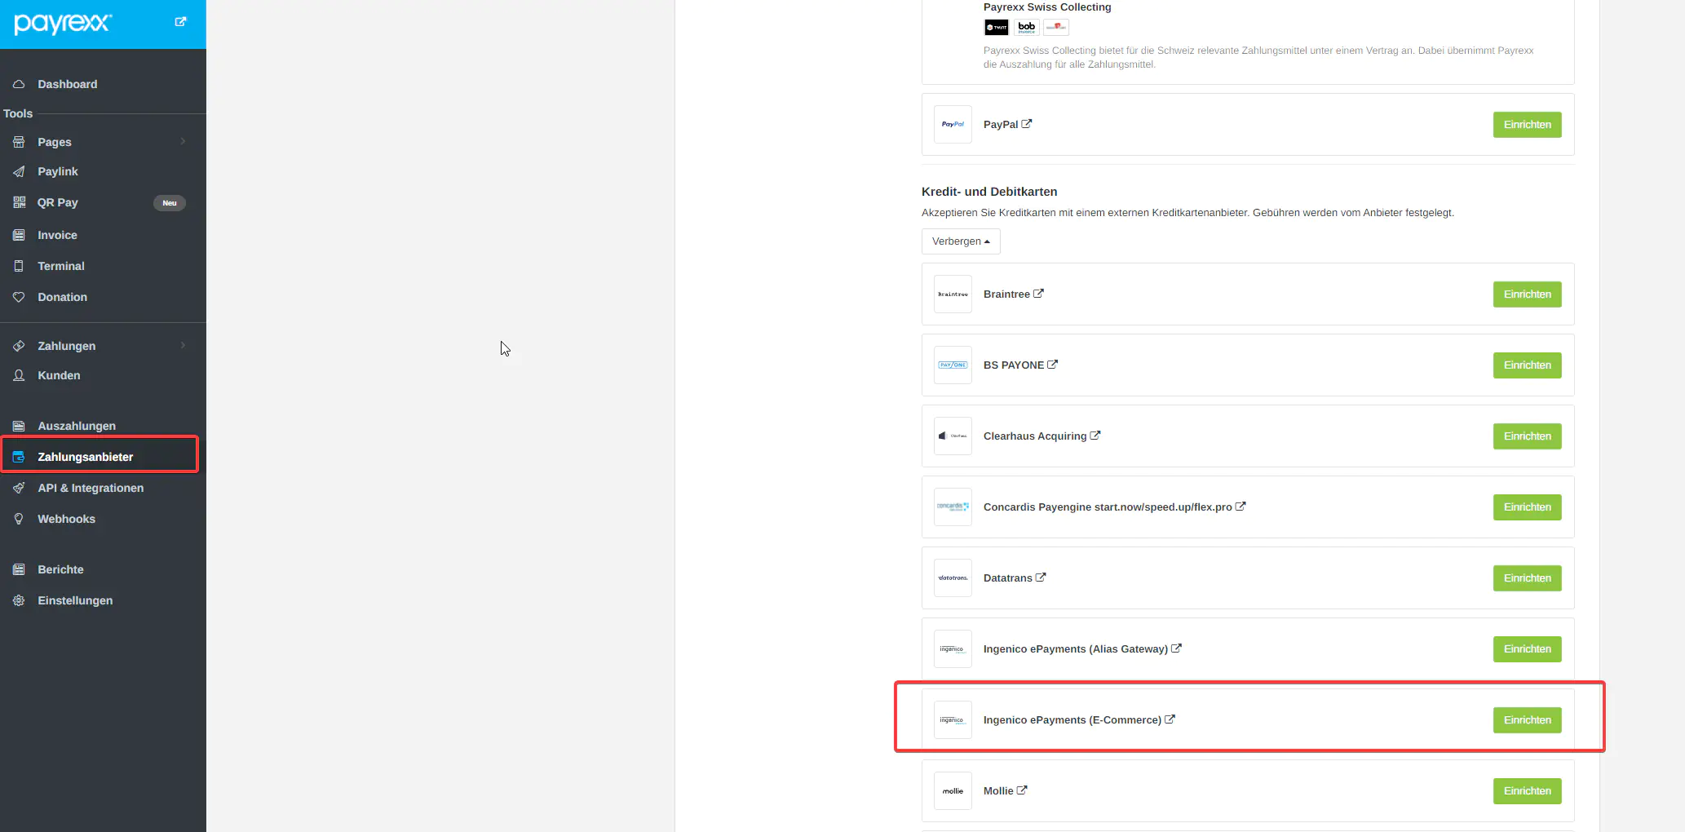Open the Paylink menu item
The image size is (1685, 832).
(58, 171)
